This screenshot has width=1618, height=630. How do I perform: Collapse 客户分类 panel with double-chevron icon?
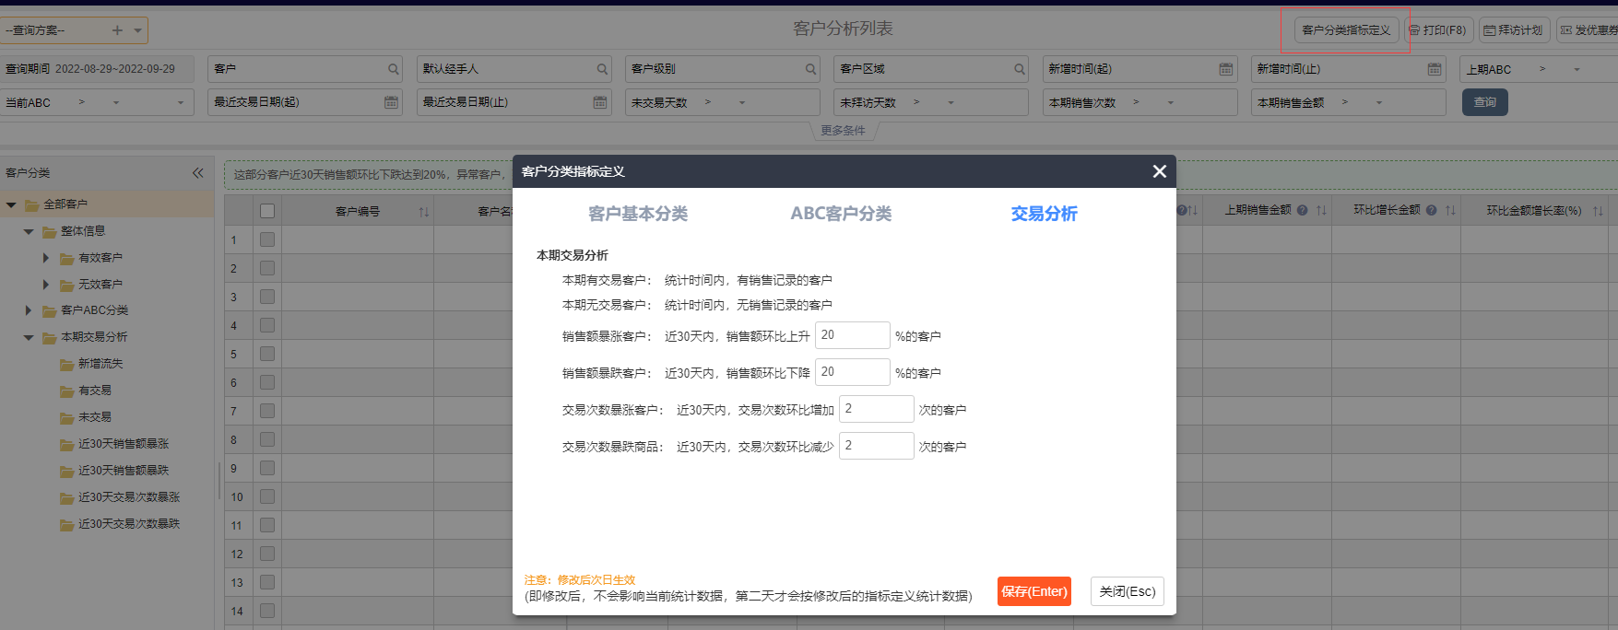tap(198, 173)
